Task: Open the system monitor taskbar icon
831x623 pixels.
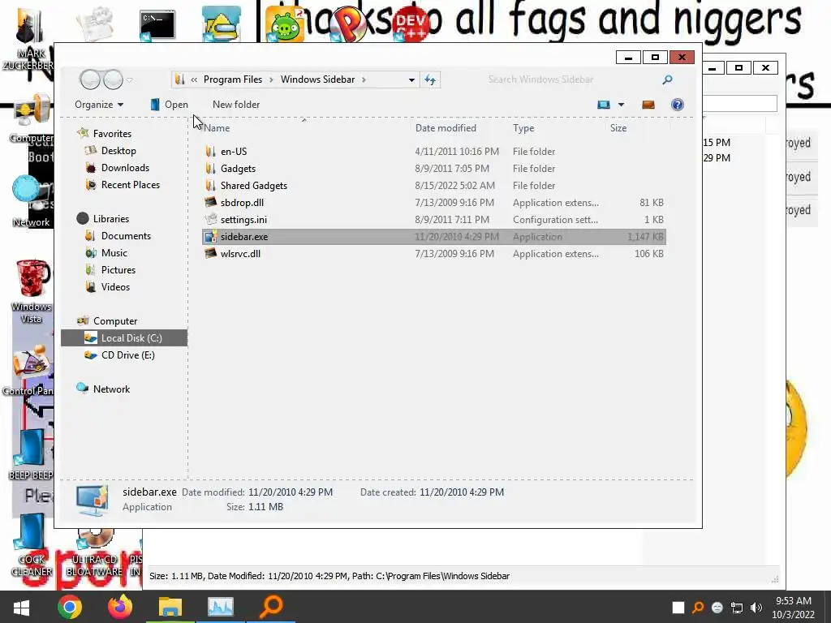Action: coord(221,607)
